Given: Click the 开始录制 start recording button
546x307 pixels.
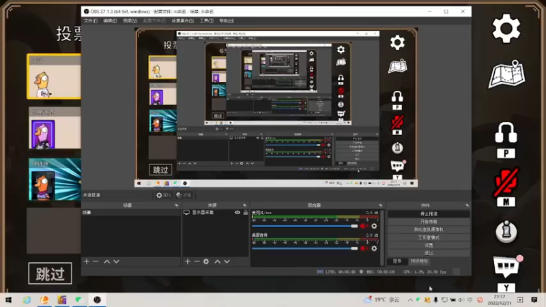Looking at the screenshot, I should [429, 222].
